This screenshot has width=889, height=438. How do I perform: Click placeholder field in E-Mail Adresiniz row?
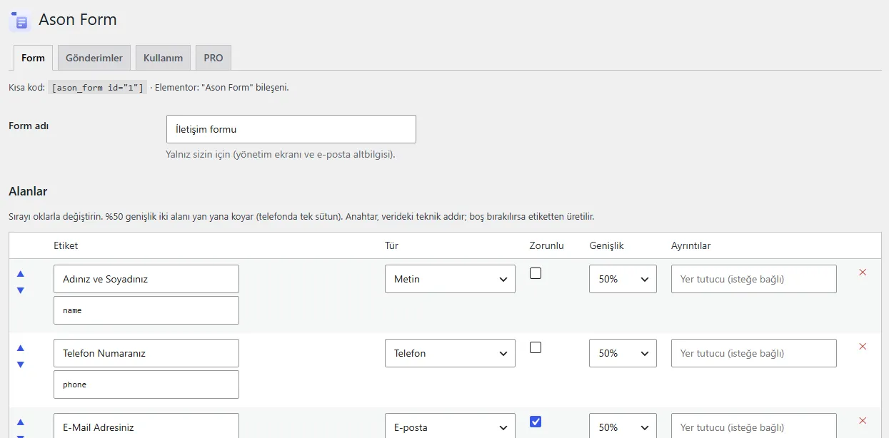tap(754, 426)
